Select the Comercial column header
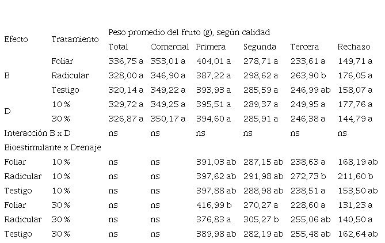 coord(169,47)
